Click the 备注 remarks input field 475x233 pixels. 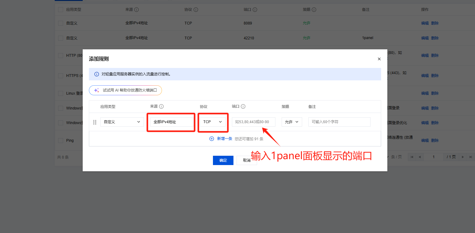(339, 122)
